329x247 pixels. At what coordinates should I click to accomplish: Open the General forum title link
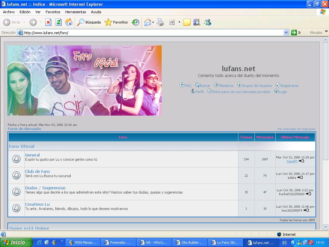pyautogui.click(x=32, y=155)
